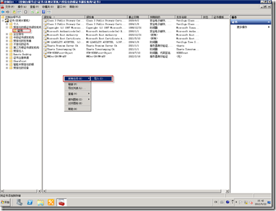
Task: Expand the 企业信任 tree node
Action: click(x=7, y=34)
